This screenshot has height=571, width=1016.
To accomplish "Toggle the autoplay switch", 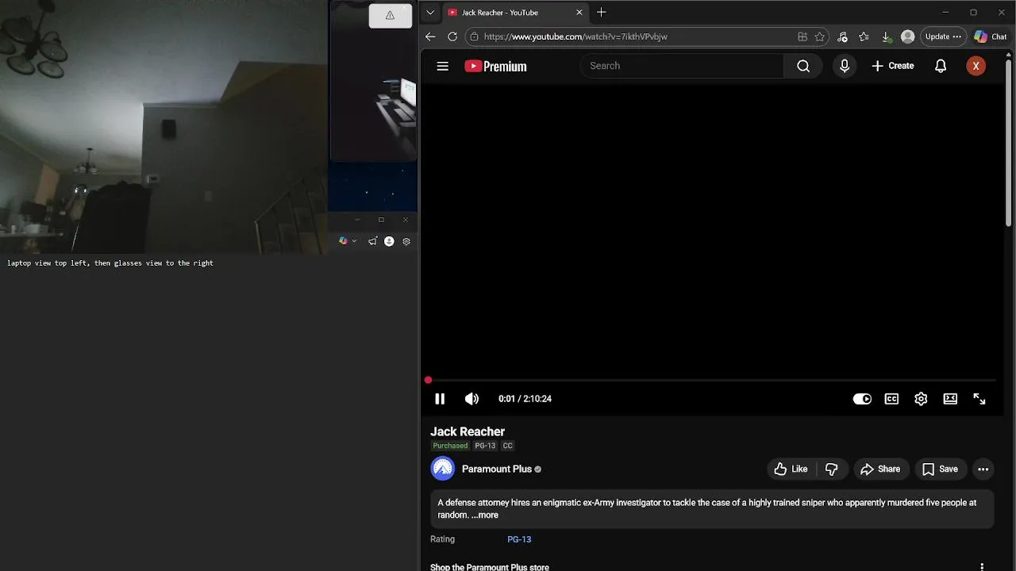I will point(862,399).
